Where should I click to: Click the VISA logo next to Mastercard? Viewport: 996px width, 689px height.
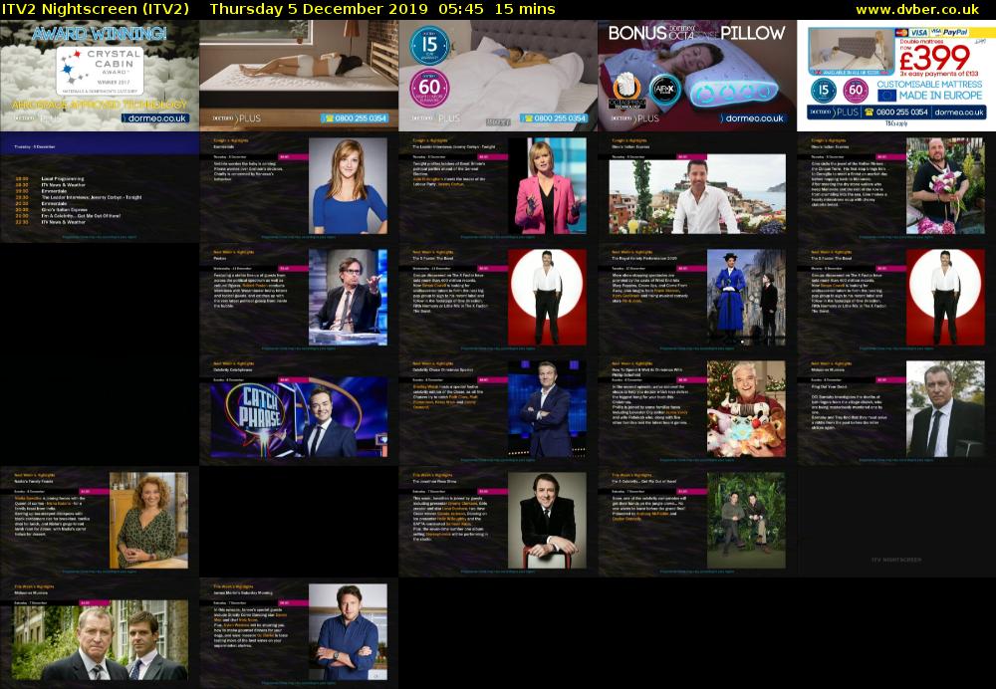(x=919, y=33)
